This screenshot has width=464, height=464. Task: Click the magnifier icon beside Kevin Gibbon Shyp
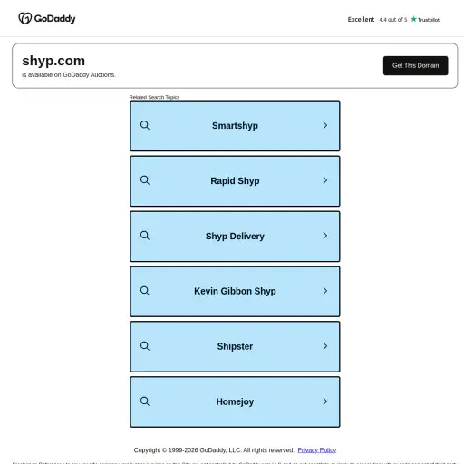(145, 291)
